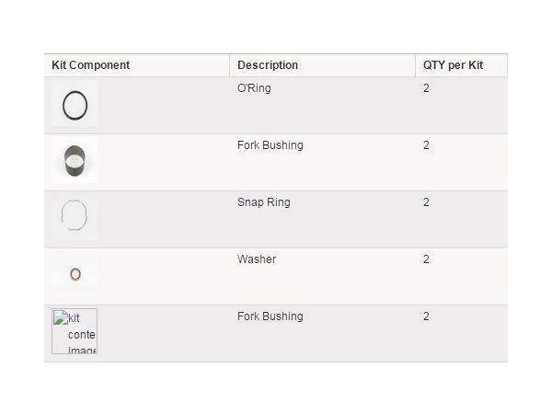Click the Washer description text
Image resolution: width=552 pixels, height=414 pixels.
pos(257,259)
